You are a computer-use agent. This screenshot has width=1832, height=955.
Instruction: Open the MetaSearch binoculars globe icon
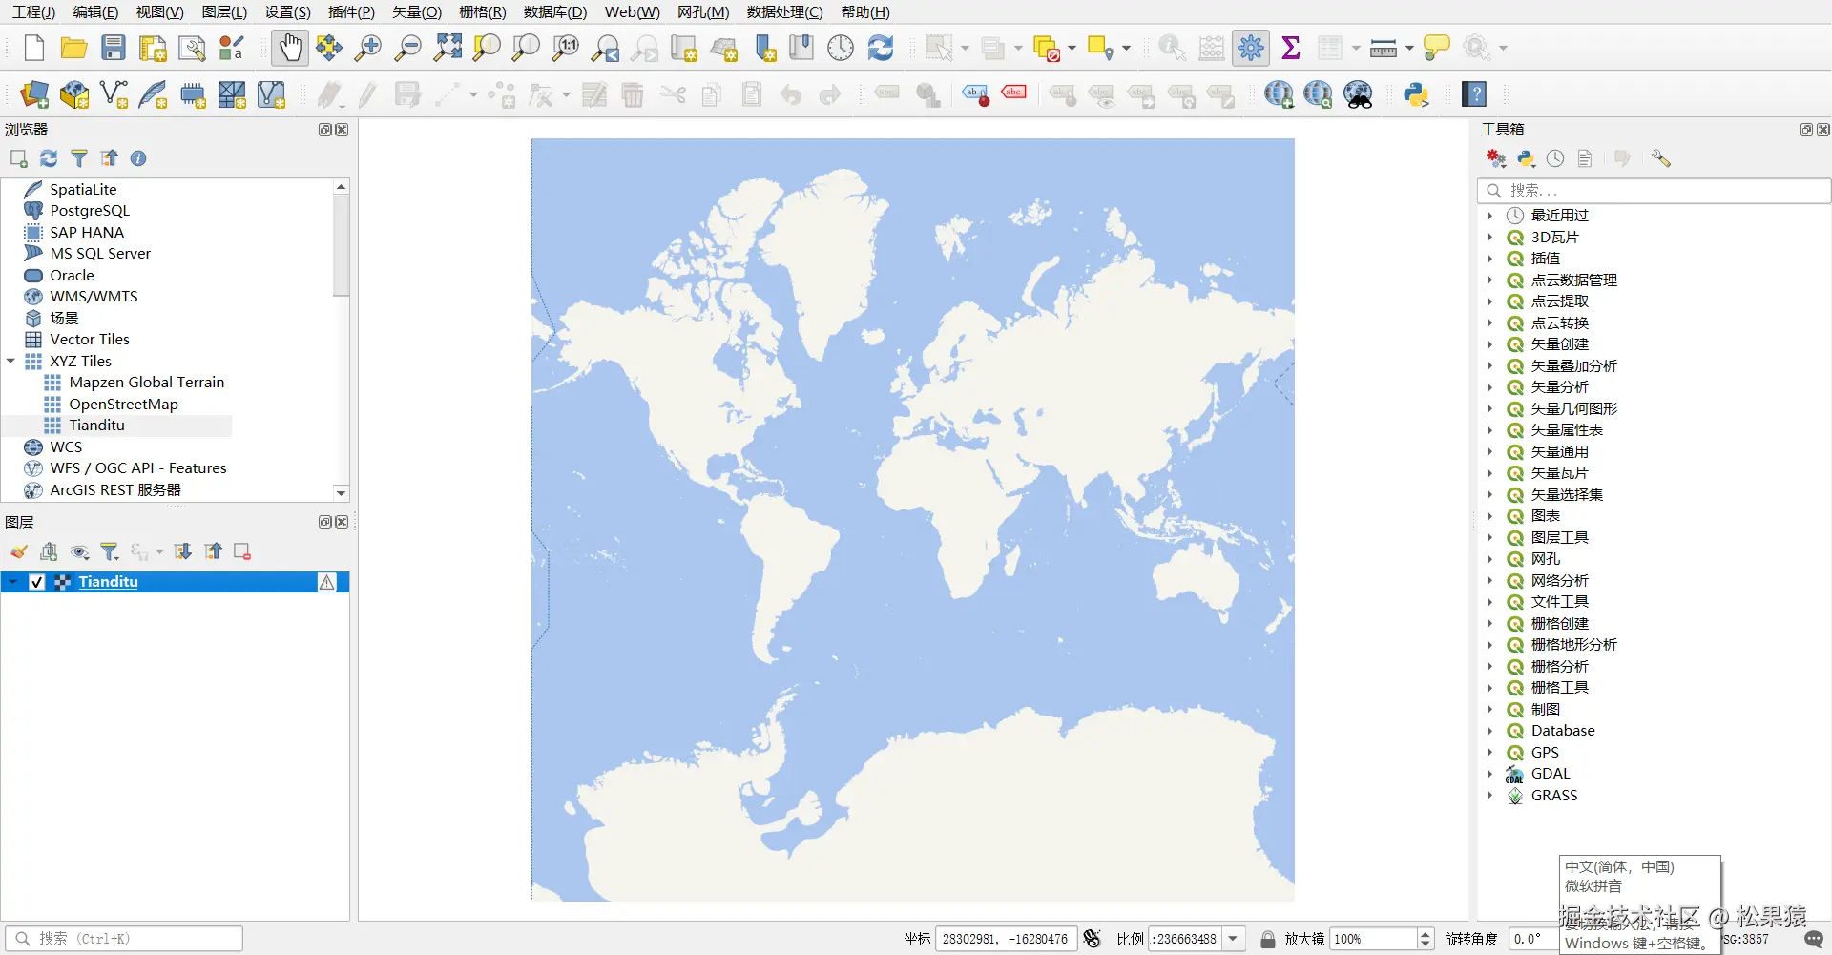[1358, 94]
